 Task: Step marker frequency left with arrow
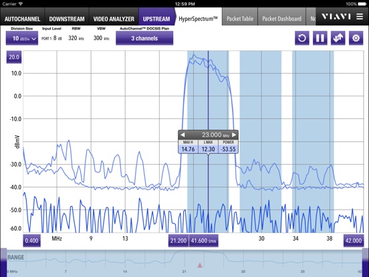(182, 134)
